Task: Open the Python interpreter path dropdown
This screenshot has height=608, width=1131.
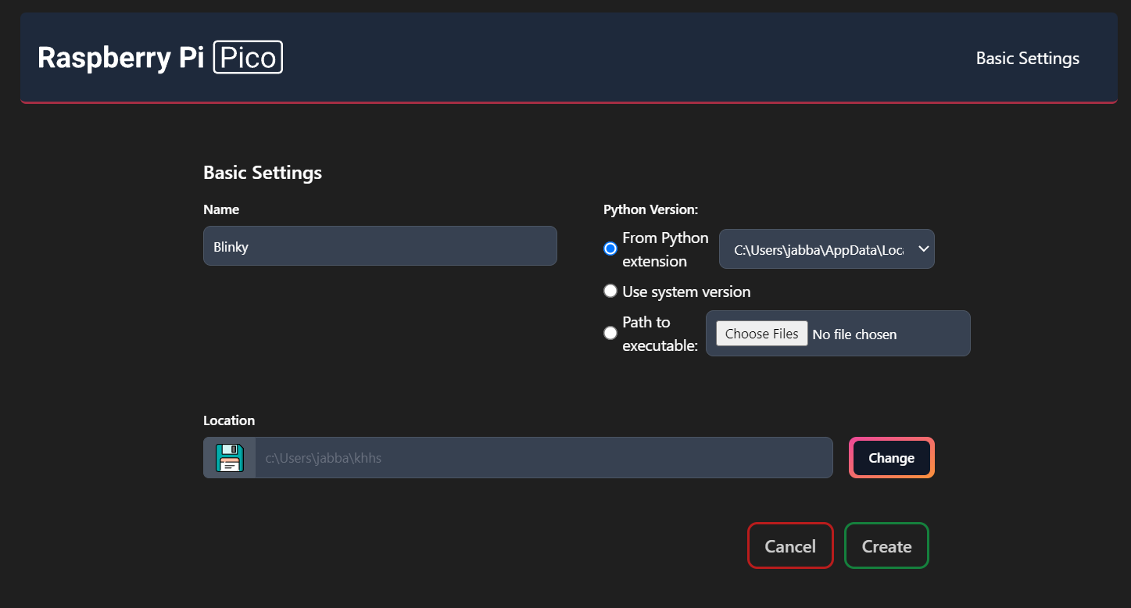Action: (x=827, y=249)
